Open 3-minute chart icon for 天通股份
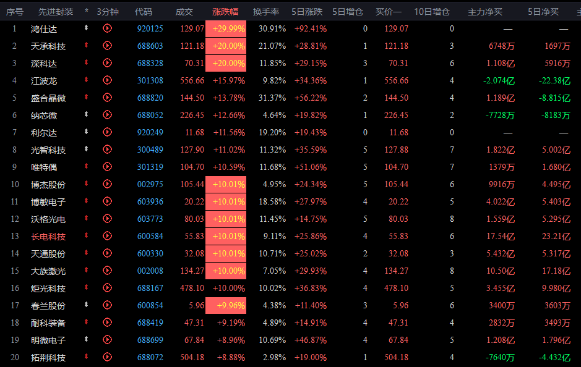The image size is (581, 367). pyautogui.click(x=107, y=253)
